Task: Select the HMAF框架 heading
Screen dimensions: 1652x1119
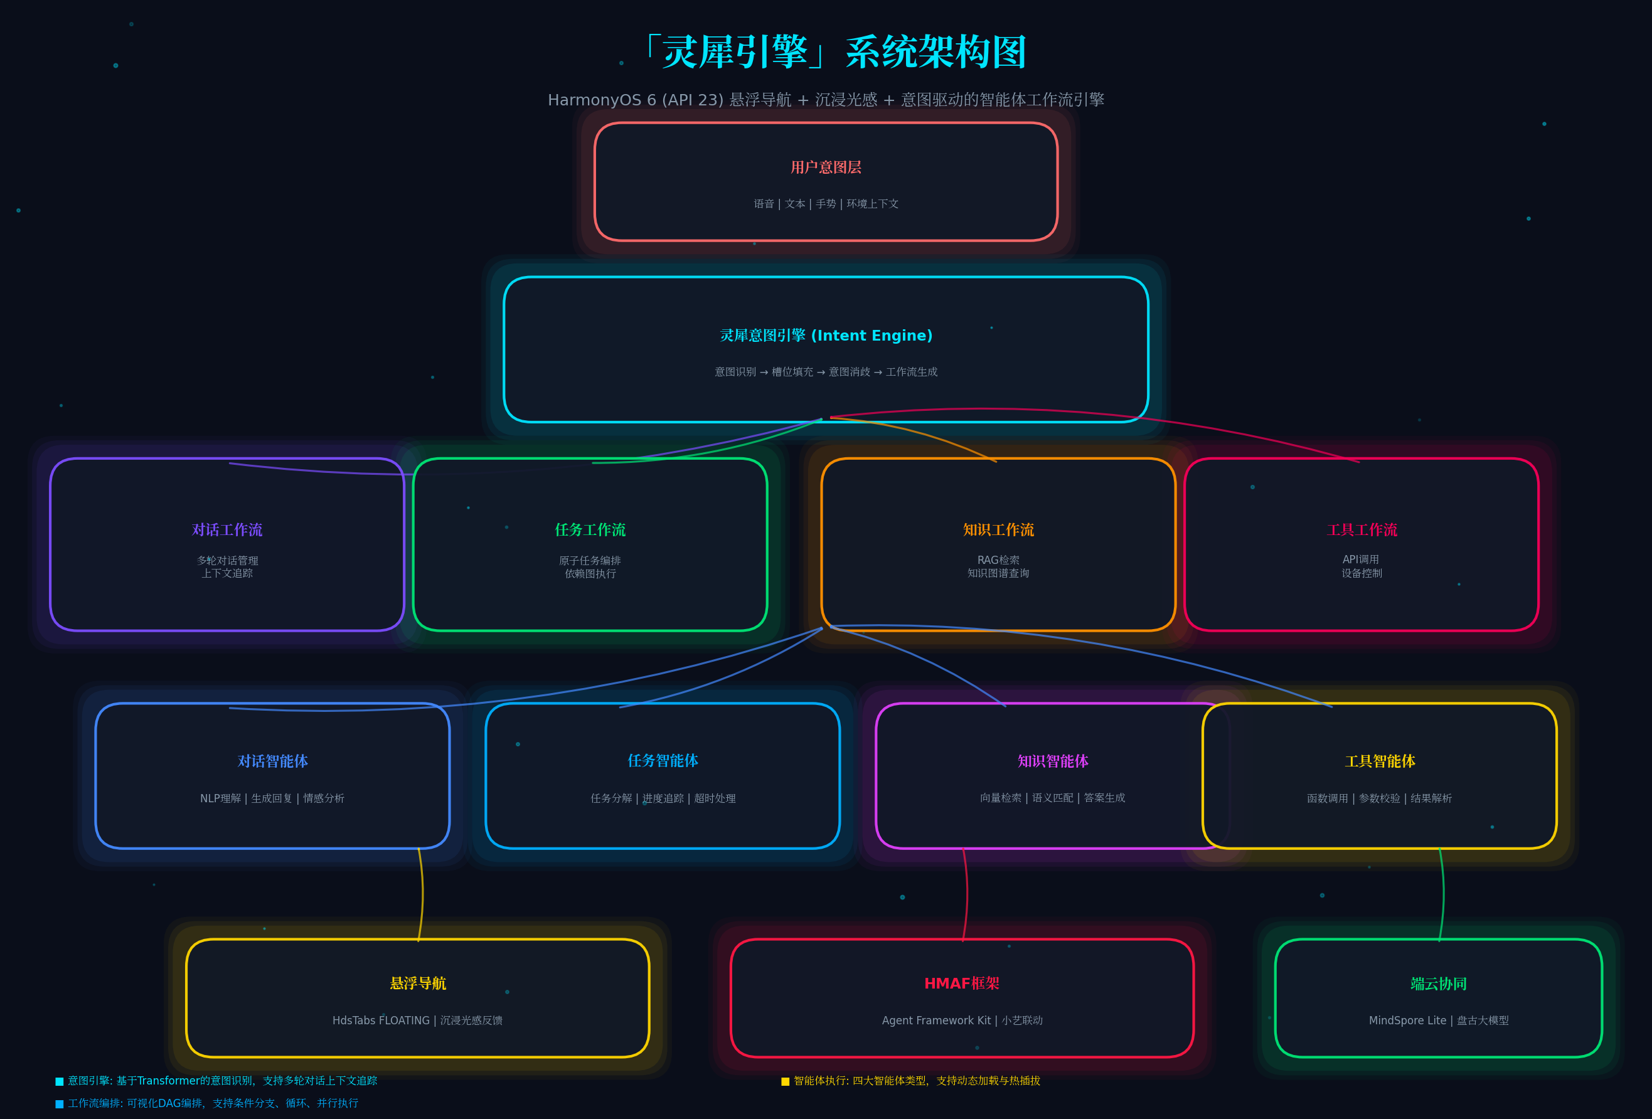Action: coord(962,984)
